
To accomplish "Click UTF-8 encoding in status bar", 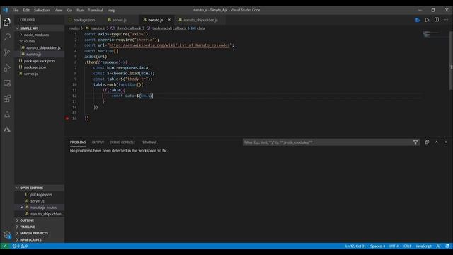I will pyautogui.click(x=394, y=246).
